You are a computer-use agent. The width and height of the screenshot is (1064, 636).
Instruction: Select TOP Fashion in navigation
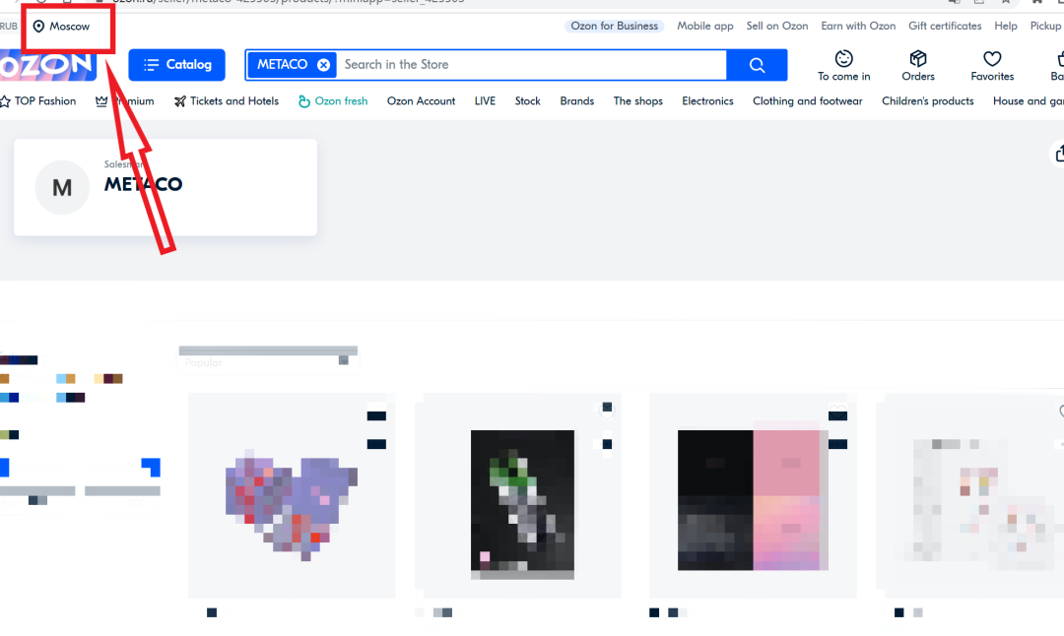pyautogui.click(x=38, y=101)
